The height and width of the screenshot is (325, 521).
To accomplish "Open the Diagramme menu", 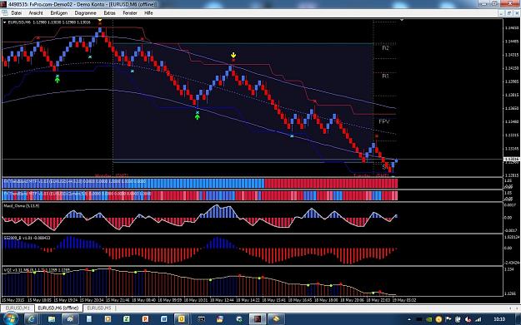I will coord(85,13).
